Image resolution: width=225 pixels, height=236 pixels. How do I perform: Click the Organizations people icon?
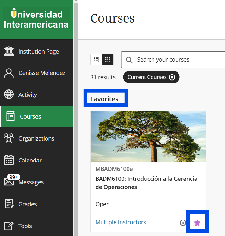9,138
